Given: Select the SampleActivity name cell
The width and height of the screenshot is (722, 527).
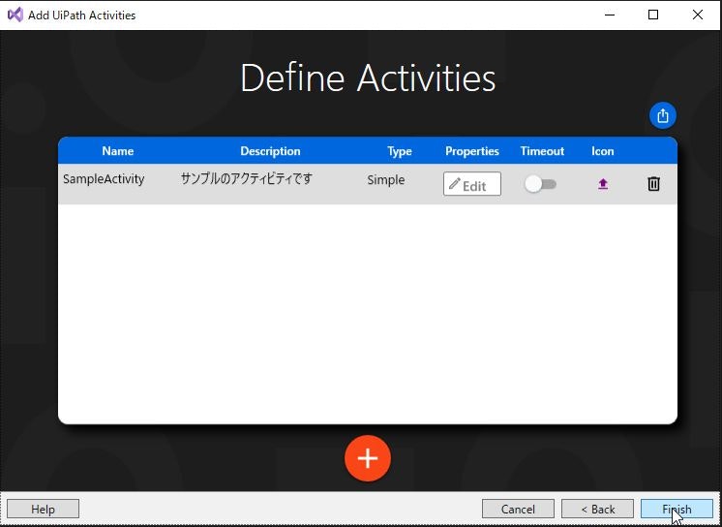Looking at the screenshot, I should point(104,179).
